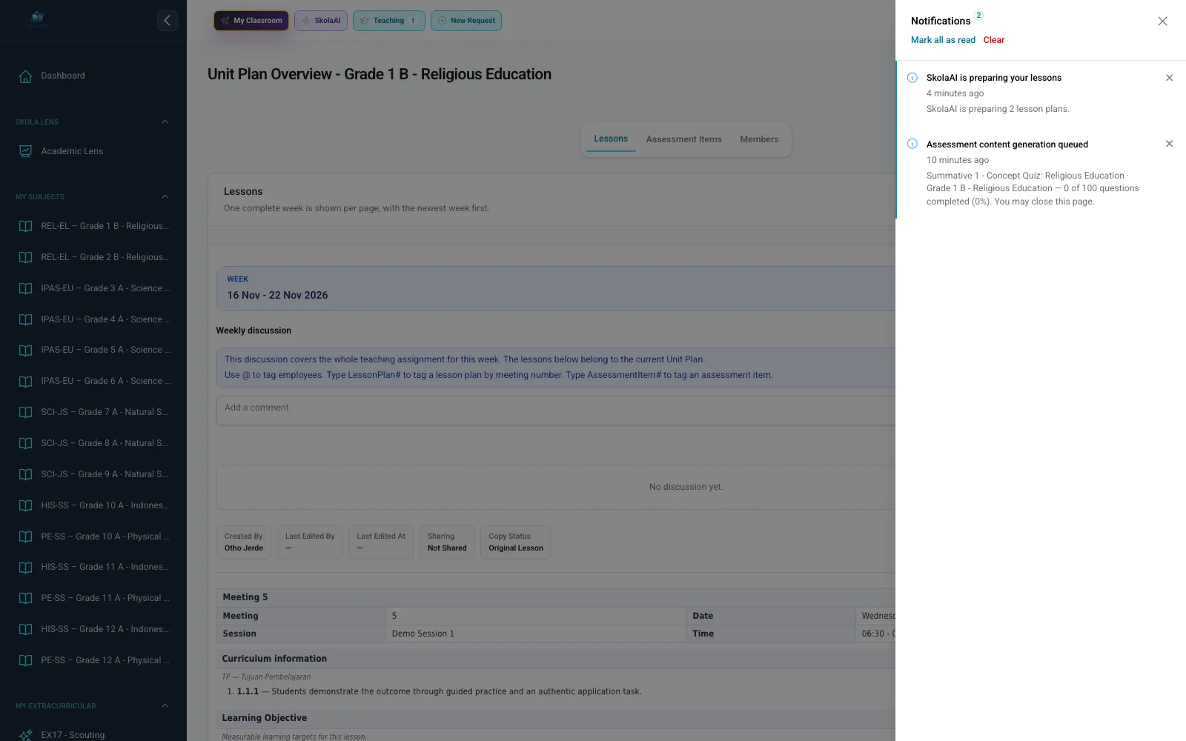Open EX17 Scouting extracurricular icon

pyautogui.click(x=25, y=735)
